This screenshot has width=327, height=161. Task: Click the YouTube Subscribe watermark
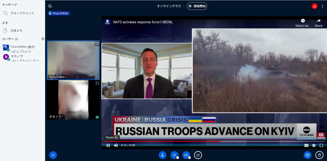pos(321,136)
